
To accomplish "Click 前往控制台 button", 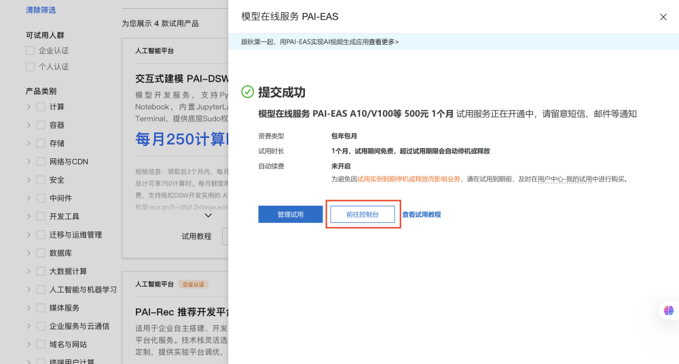I will pos(363,215).
